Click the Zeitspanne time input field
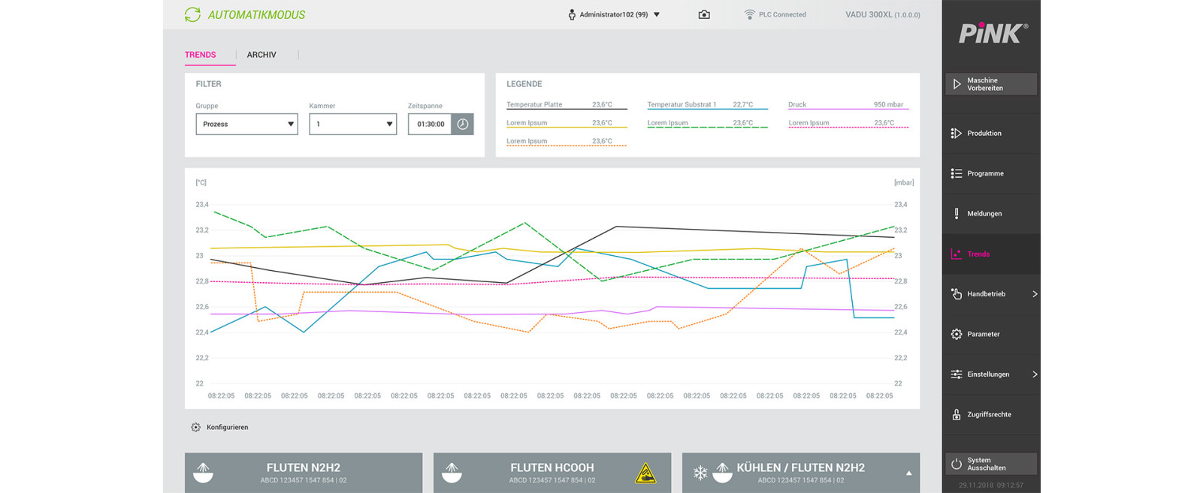 (x=430, y=124)
